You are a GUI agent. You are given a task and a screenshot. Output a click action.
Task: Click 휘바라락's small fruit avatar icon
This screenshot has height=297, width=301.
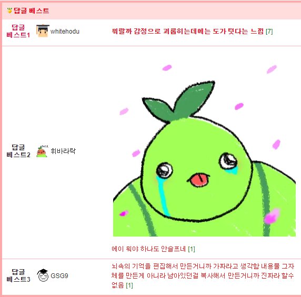click(x=42, y=151)
